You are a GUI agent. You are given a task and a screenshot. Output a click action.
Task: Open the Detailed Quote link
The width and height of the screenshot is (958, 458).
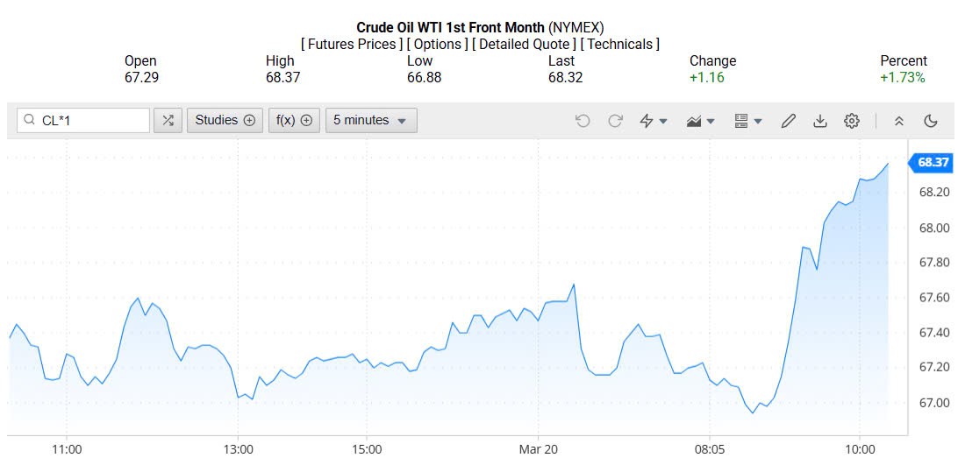coord(524,44)
